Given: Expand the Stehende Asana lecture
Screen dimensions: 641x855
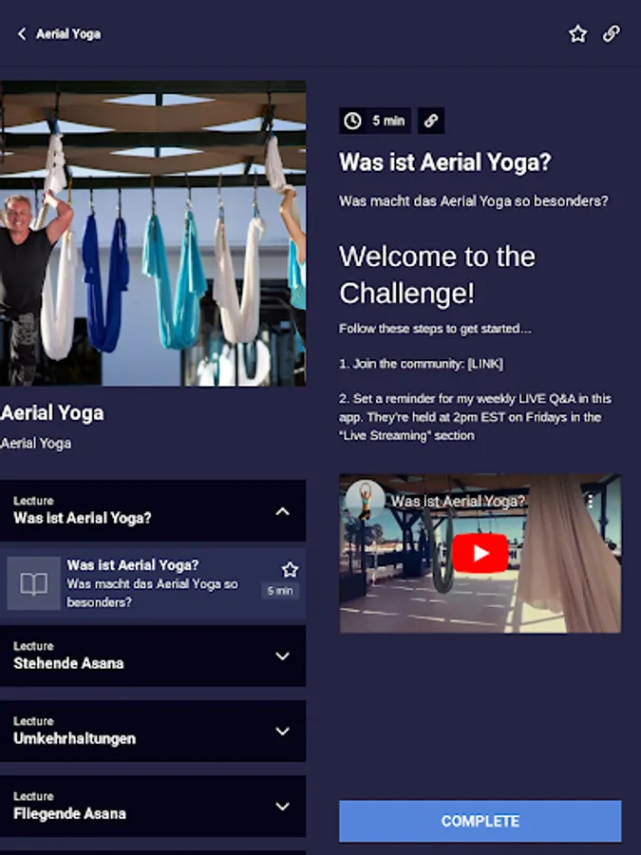Looking at the screenshot, I should click(x=153, y=655).
